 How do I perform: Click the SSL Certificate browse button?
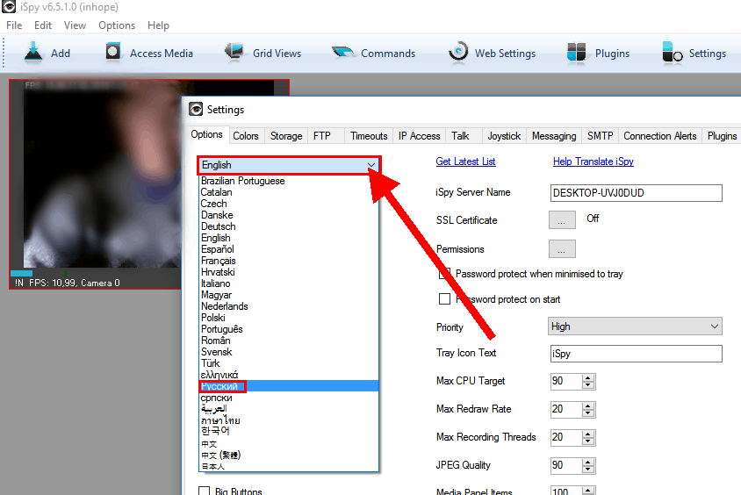[x=562, y=220]
